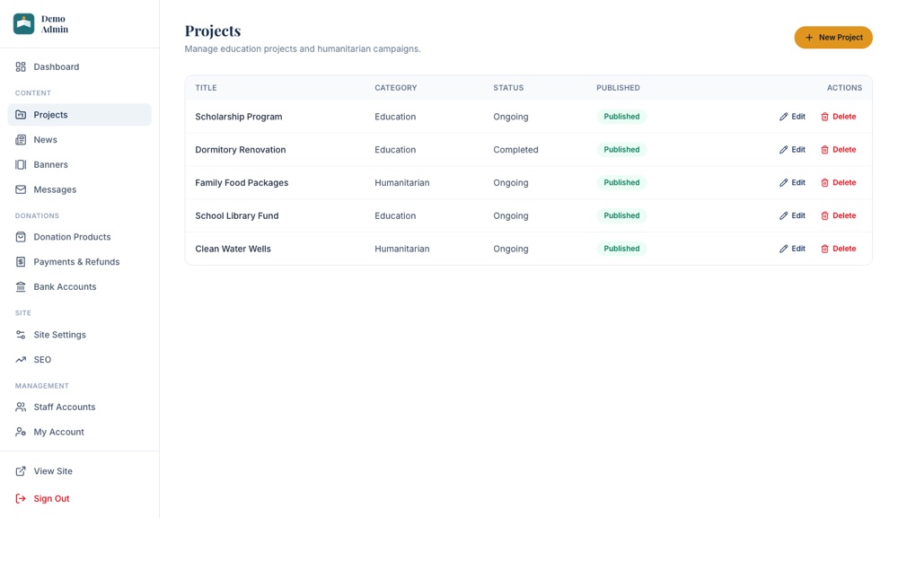Click pencil icon for Dormitory Renovation
This screenshot has width=898, height=561.
783,150
